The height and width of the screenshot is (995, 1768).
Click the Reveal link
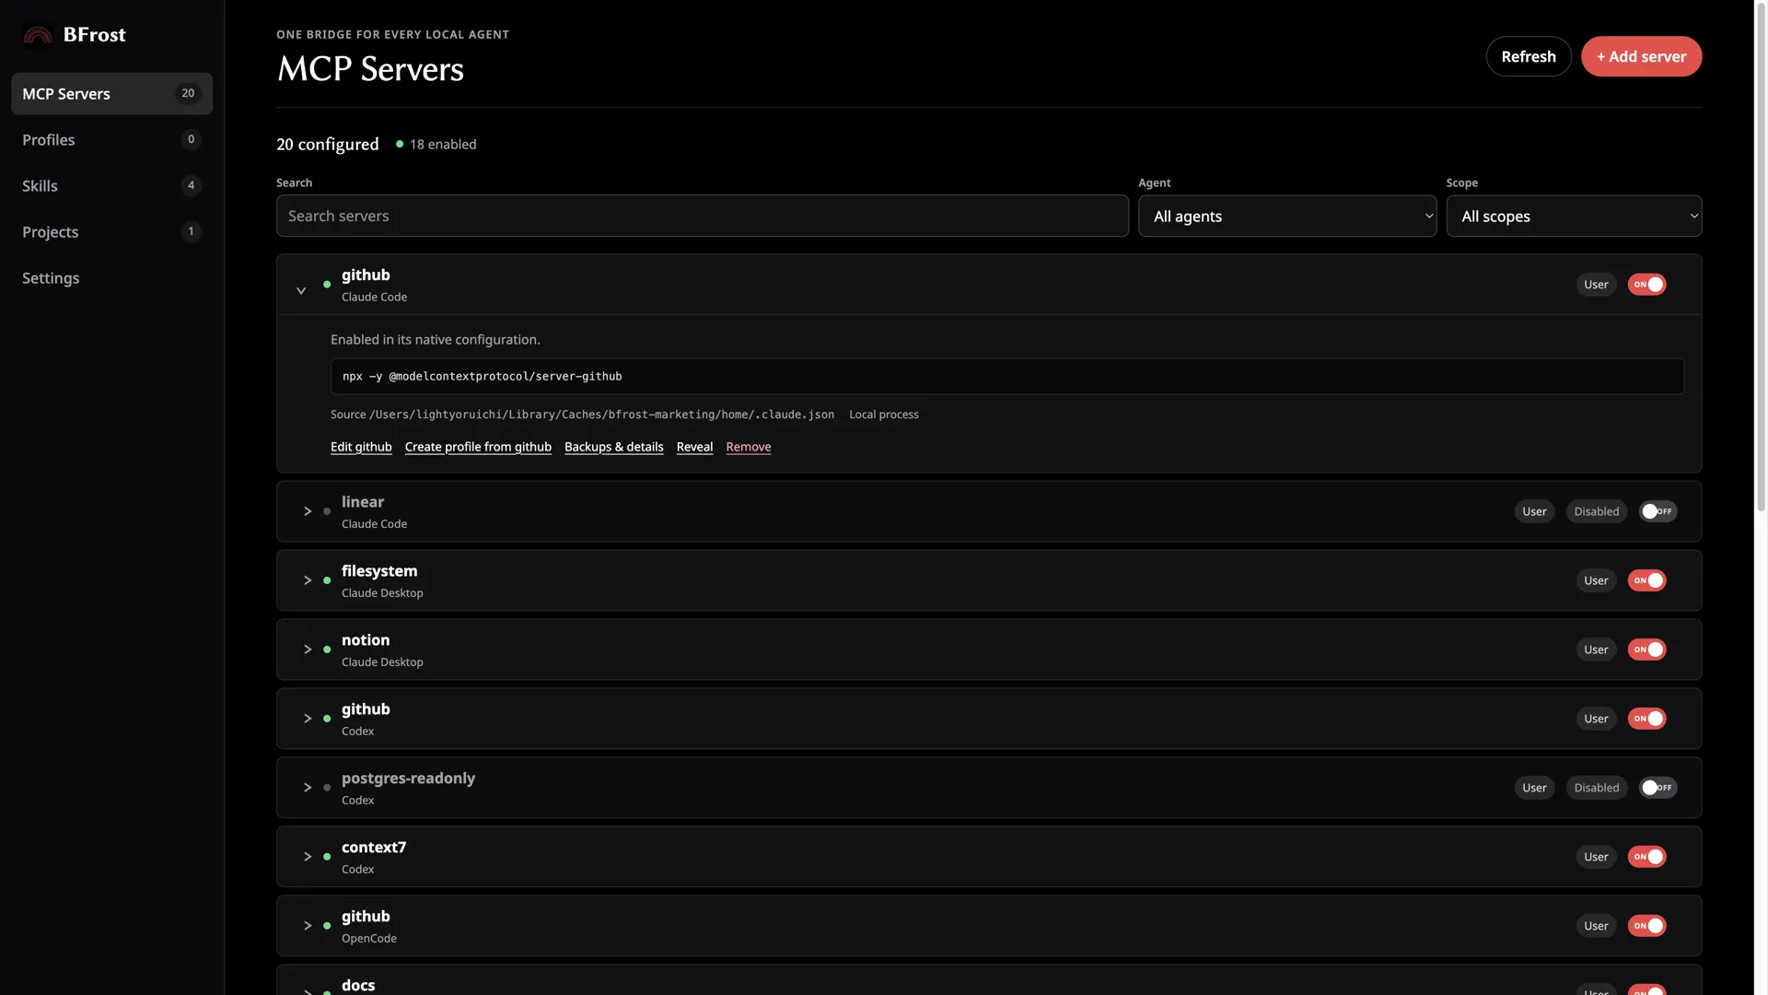tap(694, 447)
